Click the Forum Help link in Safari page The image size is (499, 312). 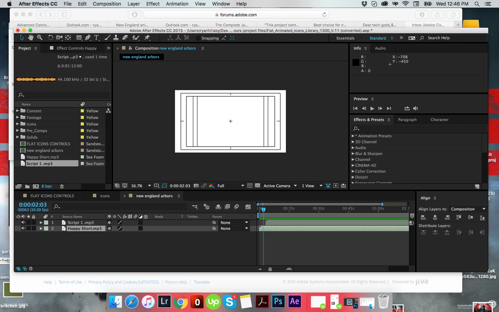pyautogui.click(x=176, y=282)
